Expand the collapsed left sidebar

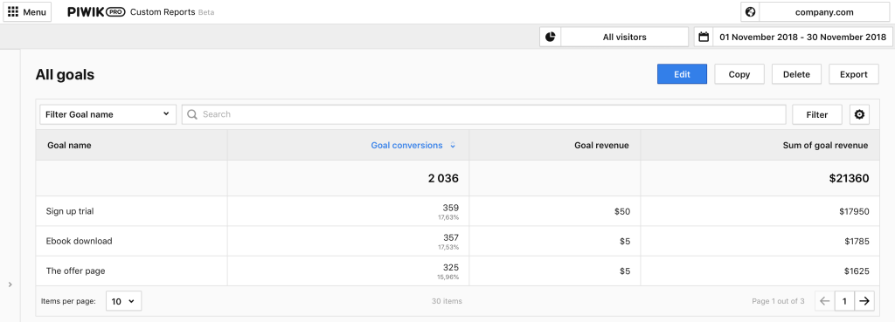click(10, 284)
